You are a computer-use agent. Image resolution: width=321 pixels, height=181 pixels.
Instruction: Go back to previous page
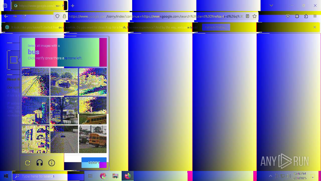click(x=6, y=16)
